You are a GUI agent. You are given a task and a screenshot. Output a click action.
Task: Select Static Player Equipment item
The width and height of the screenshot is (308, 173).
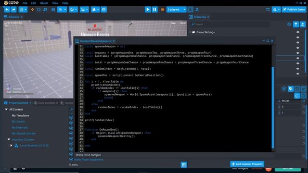click(x=89, y=160)
